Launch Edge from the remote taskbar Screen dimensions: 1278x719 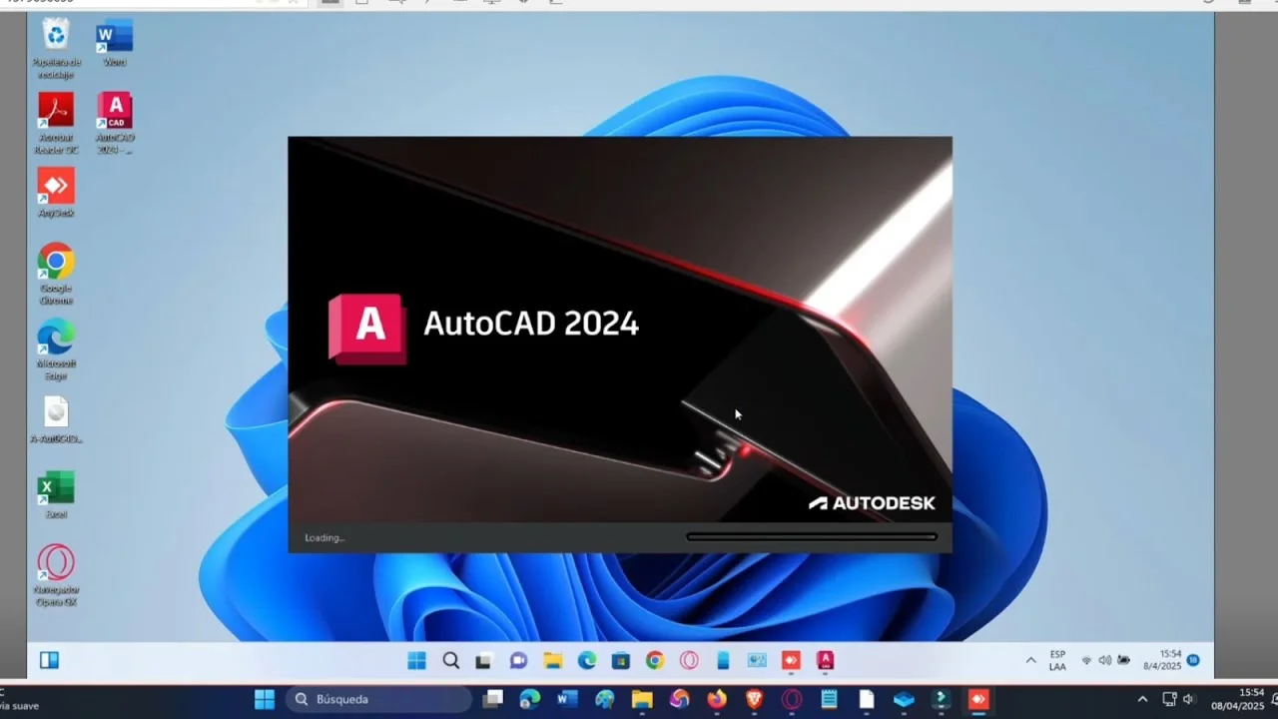coord(586,660)
